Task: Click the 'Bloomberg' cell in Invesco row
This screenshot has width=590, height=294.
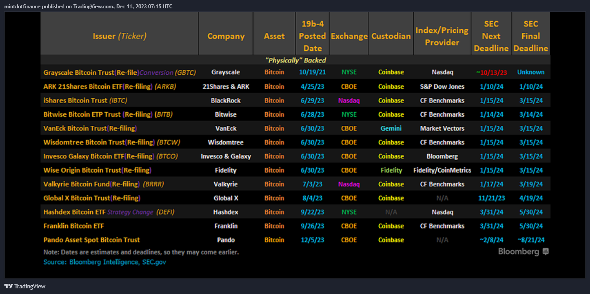Action: 442,156
